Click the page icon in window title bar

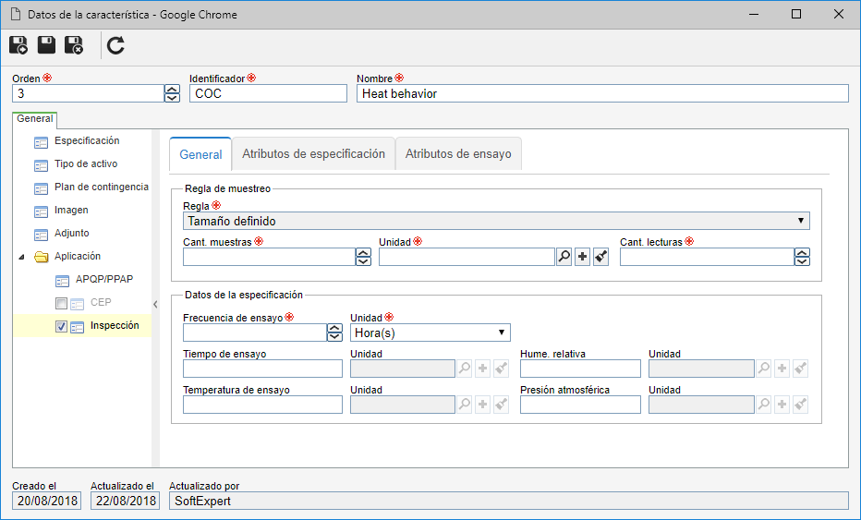[x=16, y=14]
